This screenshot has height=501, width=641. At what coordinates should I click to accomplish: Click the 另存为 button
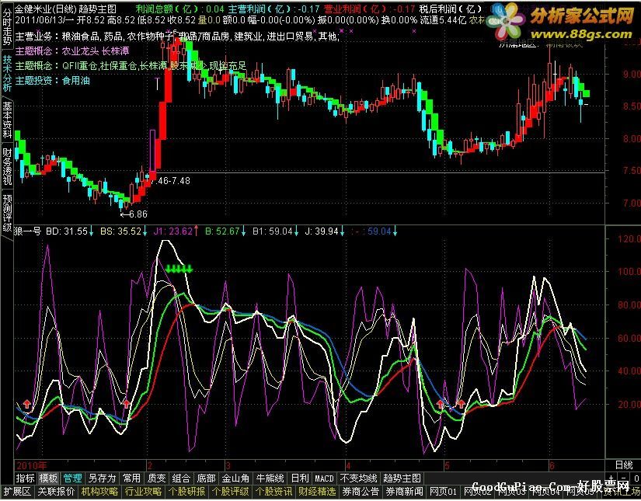pyautogui.click(x=103, y=478)
